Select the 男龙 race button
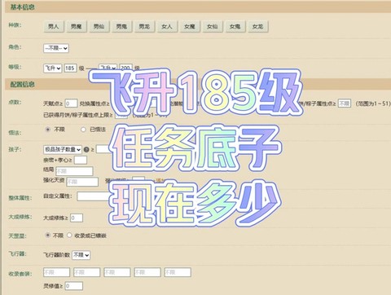Screen dimensions: 391x295 tap(144, 26)
